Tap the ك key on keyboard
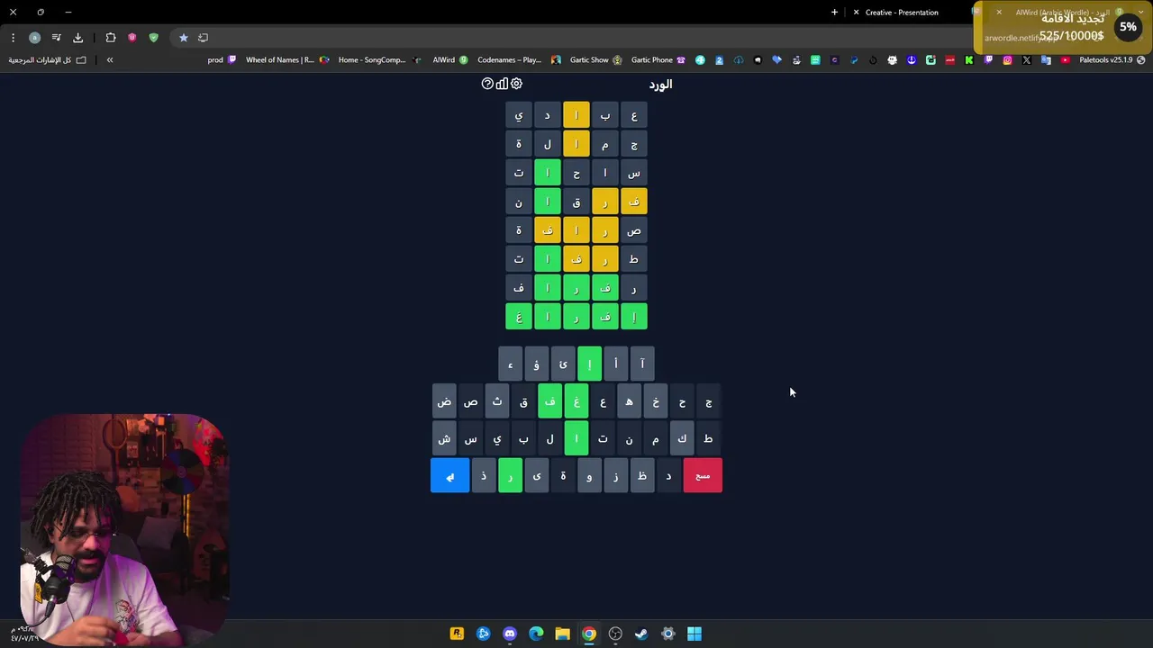The width and height of the screenshot is (1153, 648). coord(682,438)
